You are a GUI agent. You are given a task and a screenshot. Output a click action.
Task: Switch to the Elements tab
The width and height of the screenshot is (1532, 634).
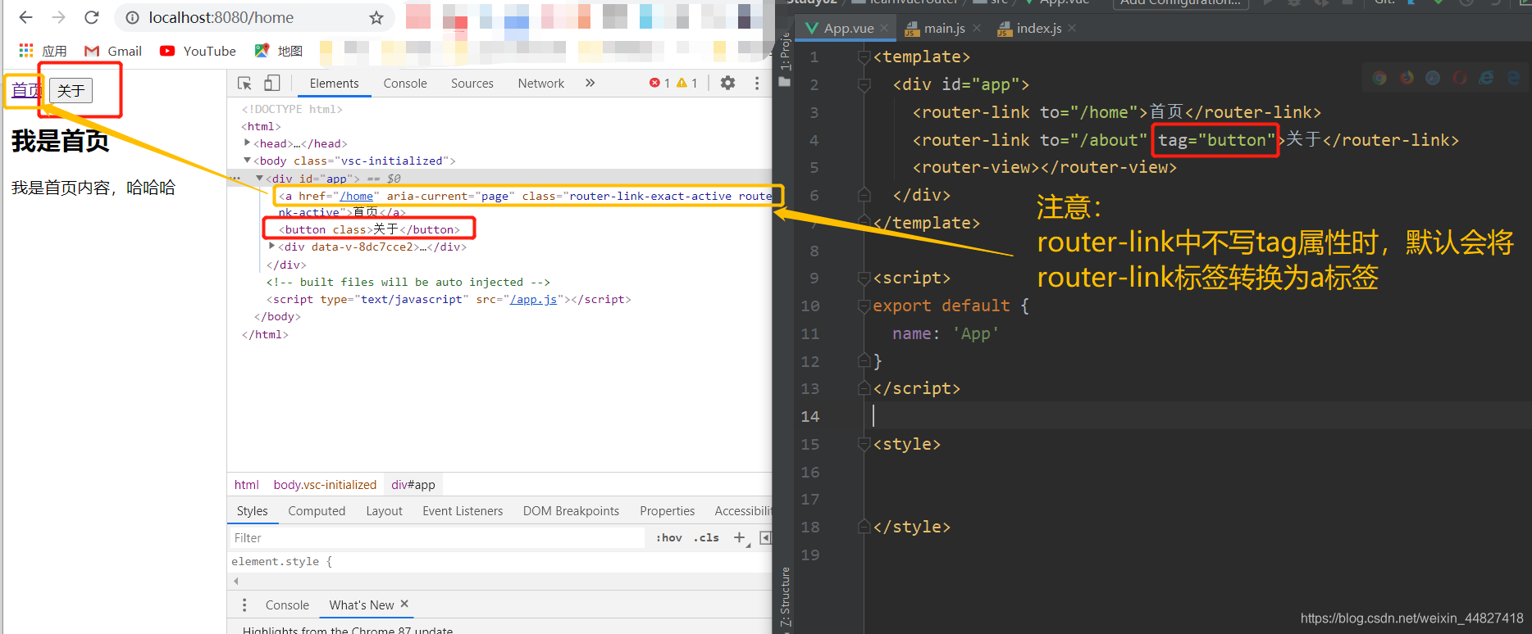point(334,84)
